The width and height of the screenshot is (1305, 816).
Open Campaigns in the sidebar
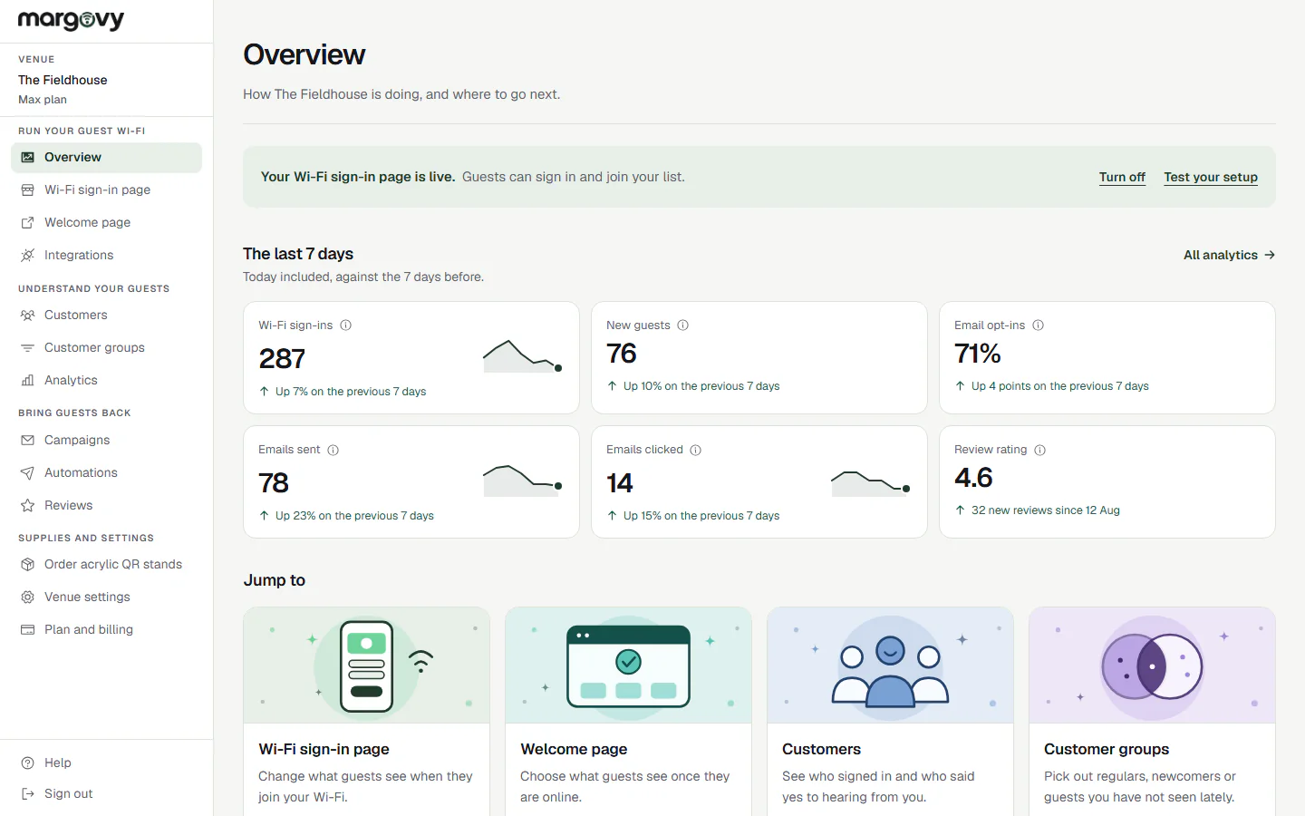tap(106, 440)
